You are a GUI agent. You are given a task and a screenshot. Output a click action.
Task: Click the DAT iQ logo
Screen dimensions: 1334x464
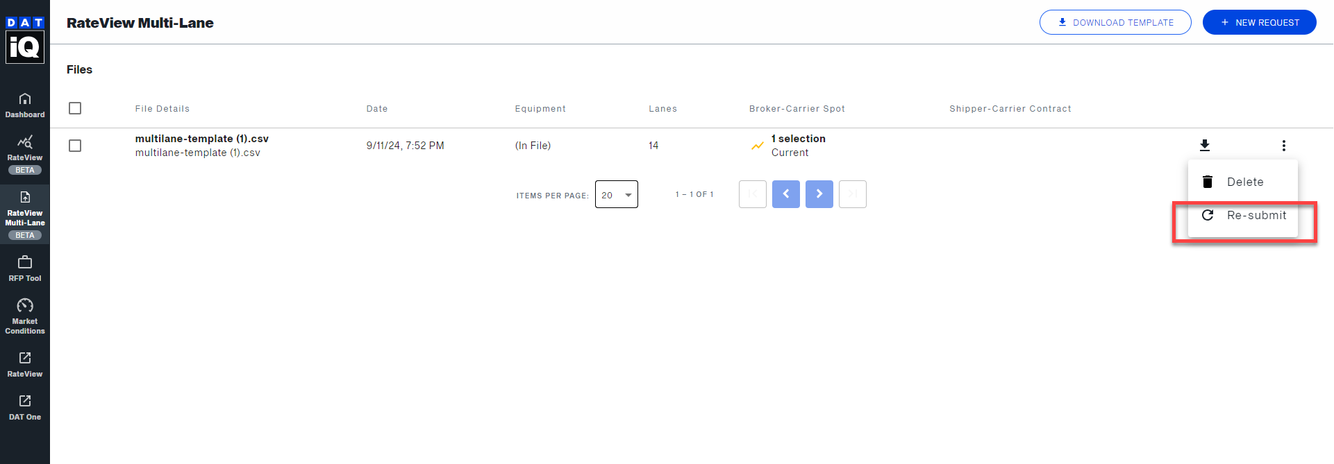coord(25,40)
